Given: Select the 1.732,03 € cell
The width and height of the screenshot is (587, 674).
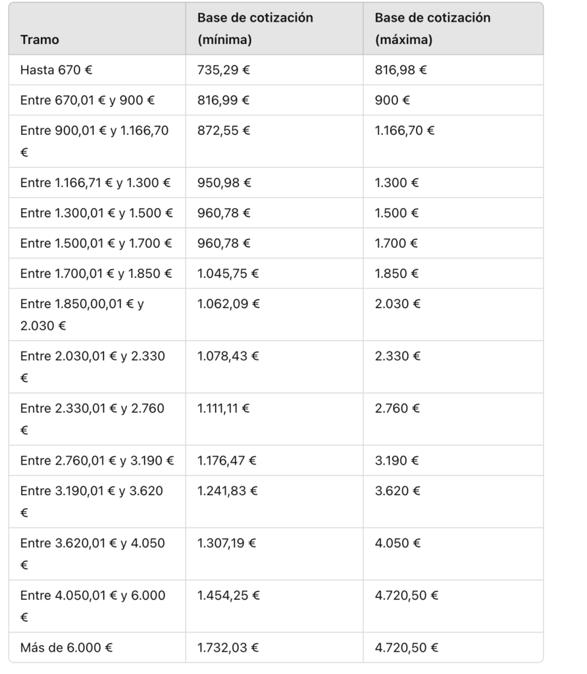Looking at the screenshot, I should [228, 648].
